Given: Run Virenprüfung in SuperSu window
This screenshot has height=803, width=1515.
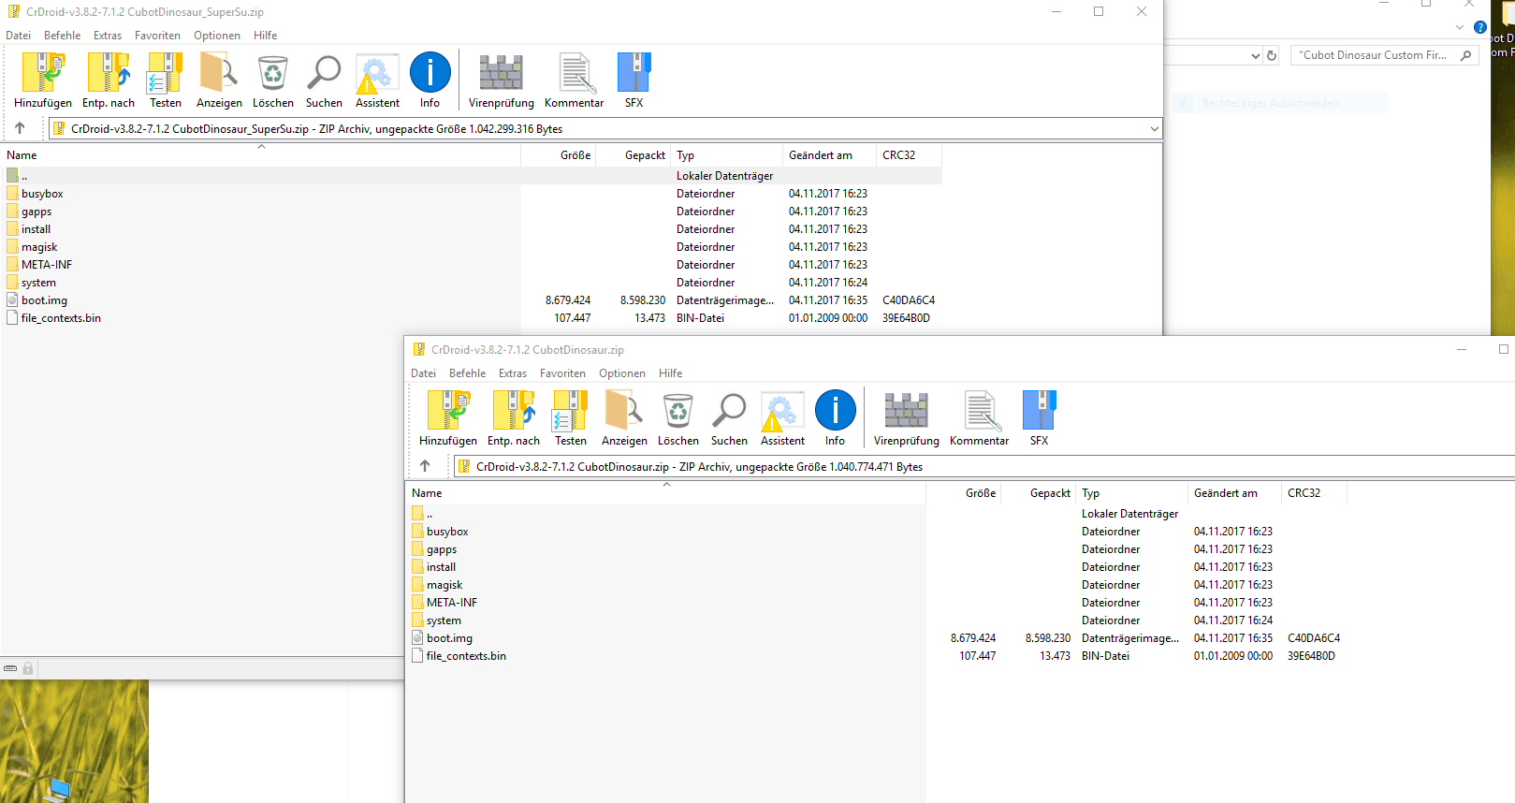Looking at the screenshot, I should (x=502, y=80).
